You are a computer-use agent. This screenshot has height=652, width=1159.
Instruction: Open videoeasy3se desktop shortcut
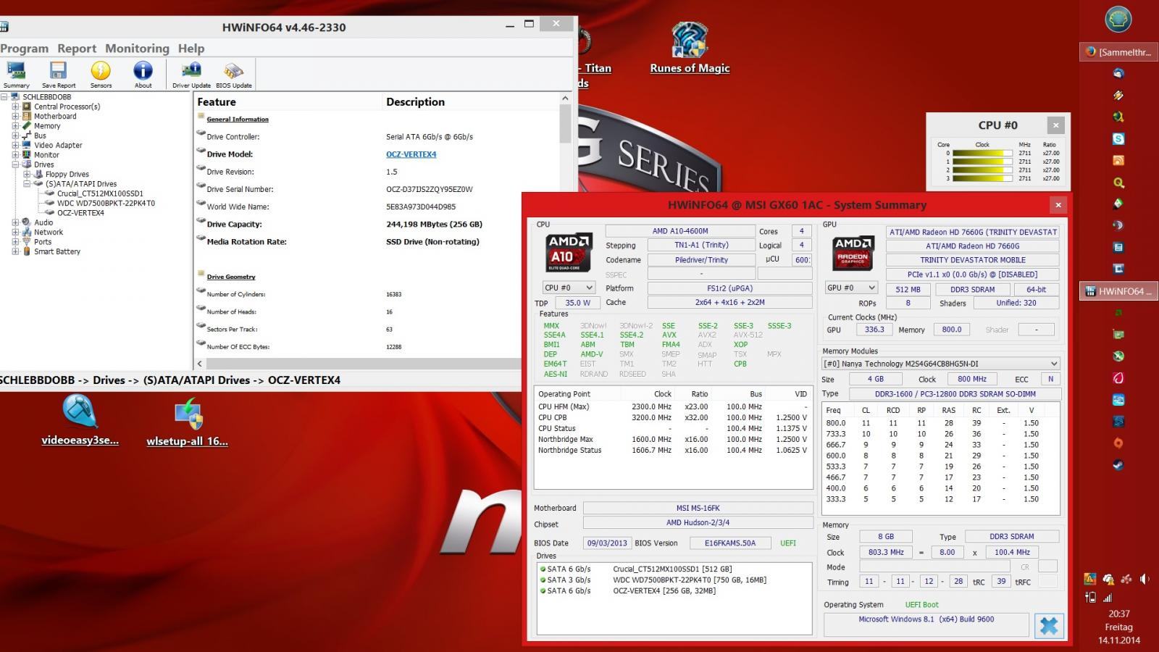(80, 420)
